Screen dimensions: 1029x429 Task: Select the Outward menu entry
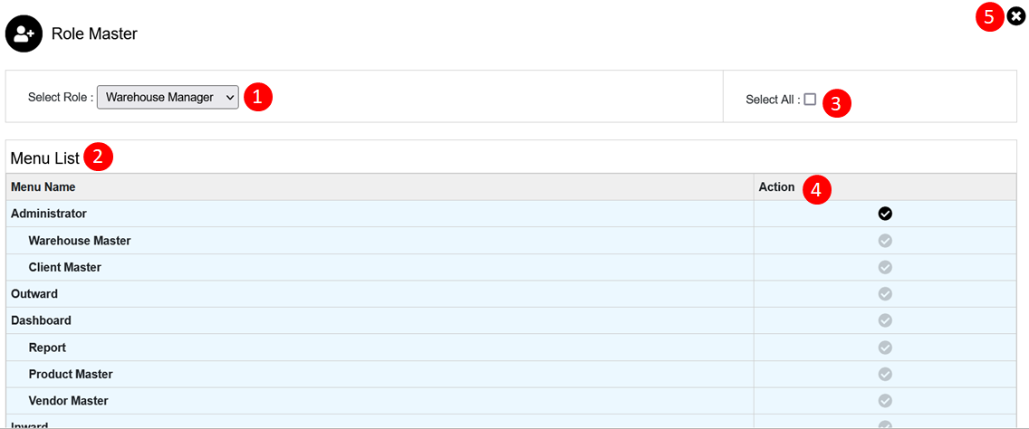tap(34, 294)
